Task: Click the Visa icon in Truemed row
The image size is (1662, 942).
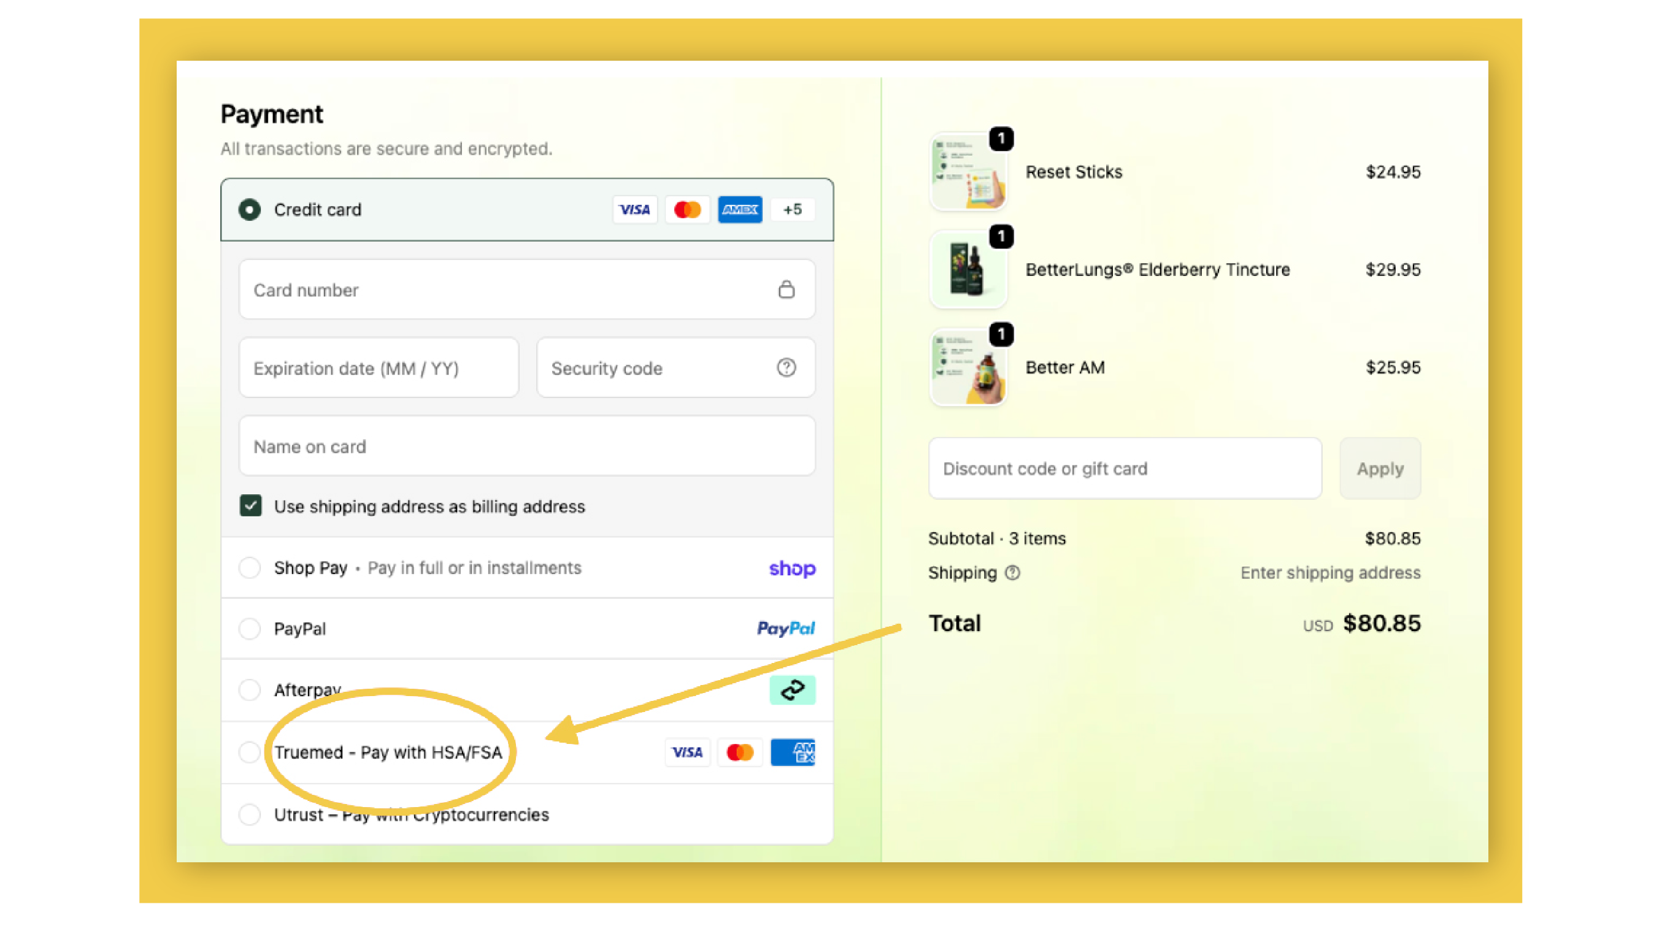Action: click(x=687, y=752)
